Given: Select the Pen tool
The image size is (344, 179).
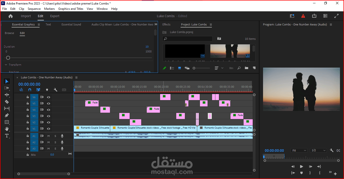Looking at the screenshot, I should click(7, 115).
